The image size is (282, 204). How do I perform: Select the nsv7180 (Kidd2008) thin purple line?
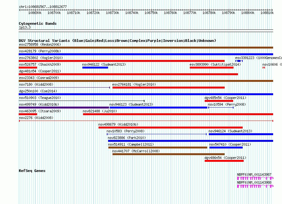click(64, 88)
